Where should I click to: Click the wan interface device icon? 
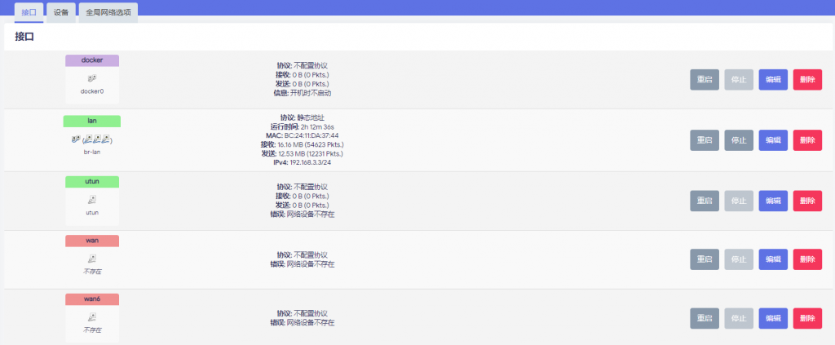(x=92, y=259)
